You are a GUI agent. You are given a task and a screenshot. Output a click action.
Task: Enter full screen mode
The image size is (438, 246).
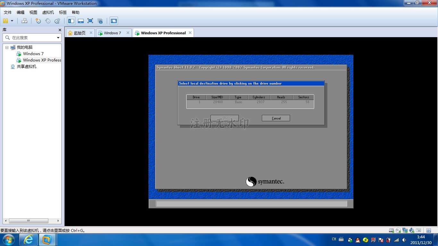(x=90, y=21)
